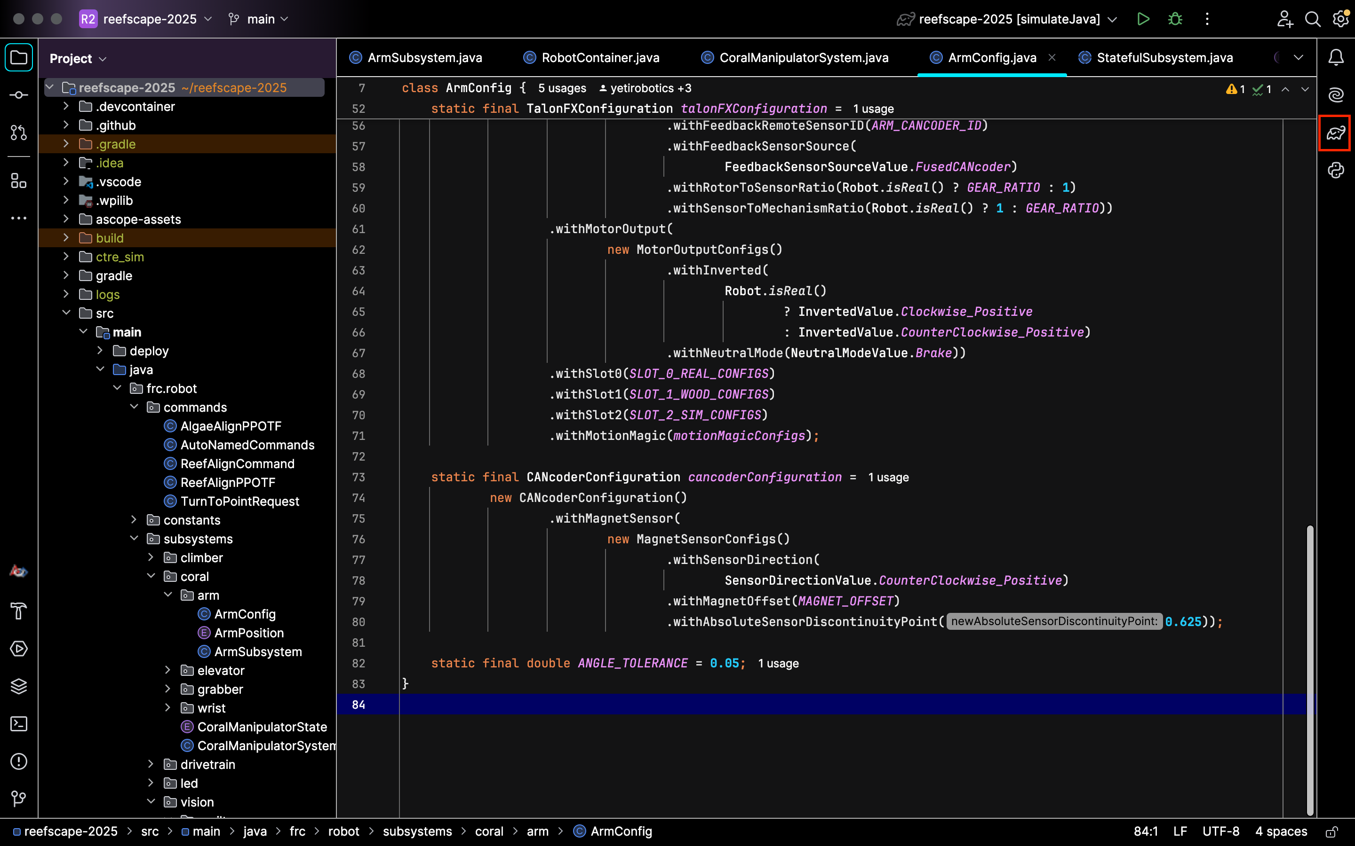Click the warnings indicator in editor
Screen dimensions: 1355x846
pos(1236,89)
